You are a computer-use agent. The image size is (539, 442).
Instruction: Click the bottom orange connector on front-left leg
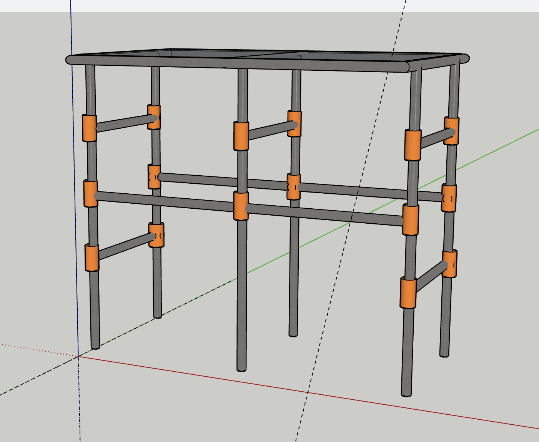tap(92, 258)
